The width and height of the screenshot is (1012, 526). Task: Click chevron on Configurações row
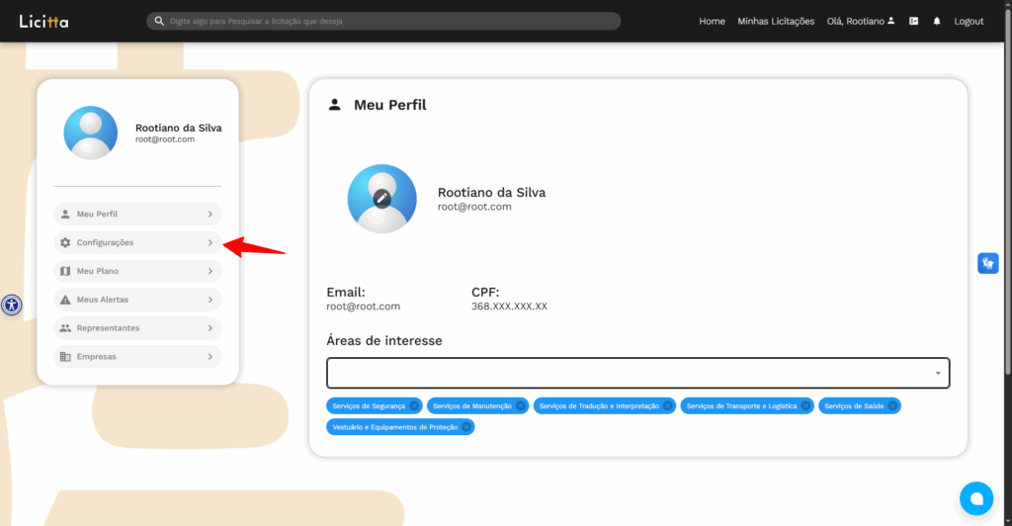click(x=211, y=242)
